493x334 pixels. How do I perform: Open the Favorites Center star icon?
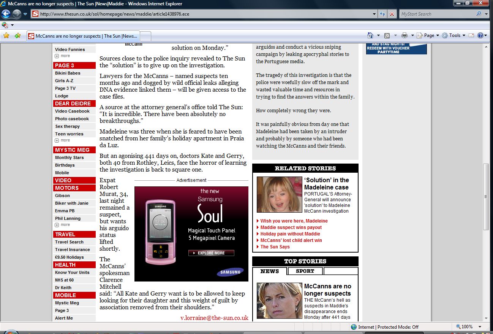point(6,36)
